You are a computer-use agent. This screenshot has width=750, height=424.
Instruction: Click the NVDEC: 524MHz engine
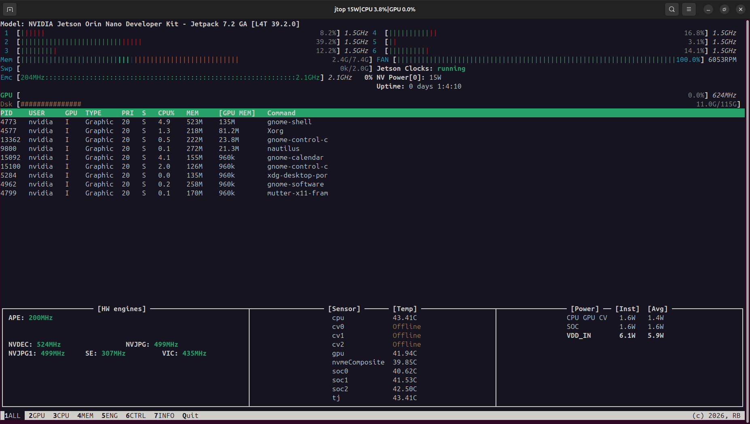[x=35, y=344]
